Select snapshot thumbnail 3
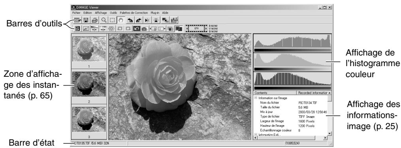Image resolution: width=401 pixels, height=148 pixels. tap(89, 119)
